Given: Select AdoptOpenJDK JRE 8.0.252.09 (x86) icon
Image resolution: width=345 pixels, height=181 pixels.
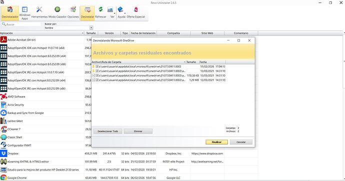Looking at the screenshot, I should click(3, 88).
